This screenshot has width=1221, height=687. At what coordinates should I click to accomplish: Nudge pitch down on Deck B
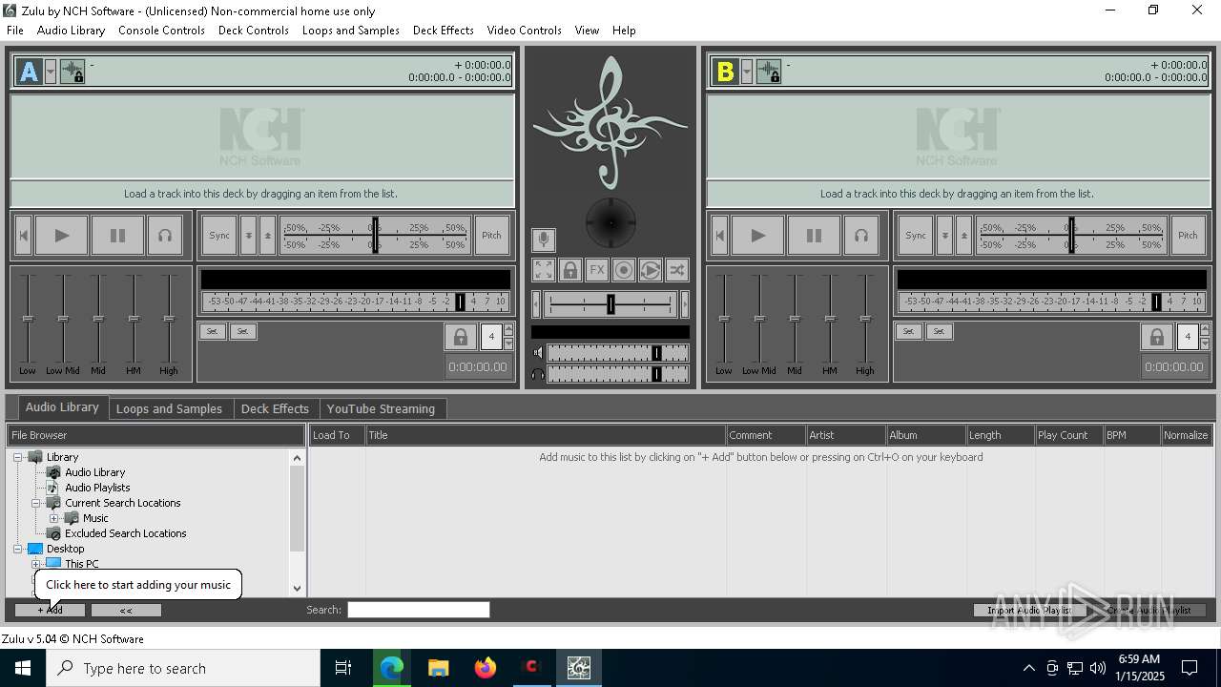[944, 236]
